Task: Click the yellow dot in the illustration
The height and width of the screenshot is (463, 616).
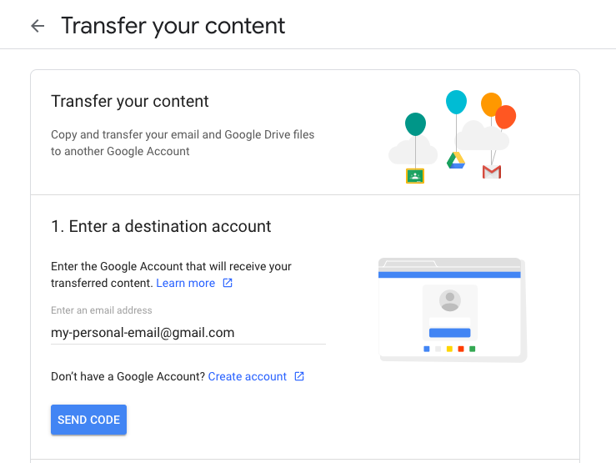Action: 449,349
